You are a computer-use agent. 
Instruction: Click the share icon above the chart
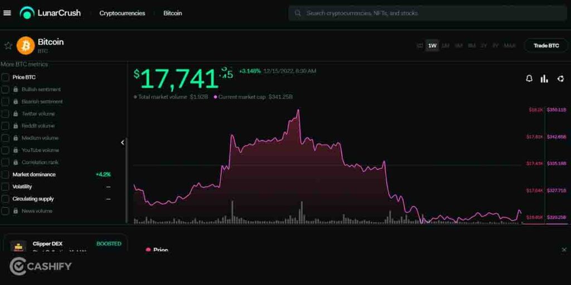pyautogui.click(x=561, y=78)
